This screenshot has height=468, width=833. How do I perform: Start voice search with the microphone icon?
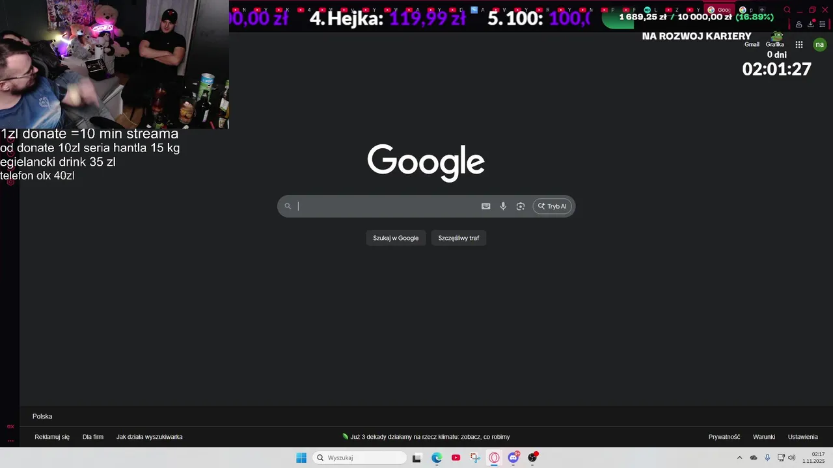(x=503, y=206)
